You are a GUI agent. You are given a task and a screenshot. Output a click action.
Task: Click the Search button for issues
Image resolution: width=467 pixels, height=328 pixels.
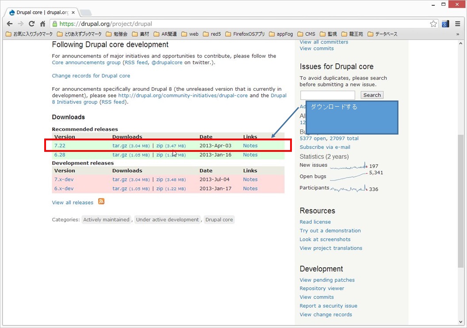[x=372, y=95]
